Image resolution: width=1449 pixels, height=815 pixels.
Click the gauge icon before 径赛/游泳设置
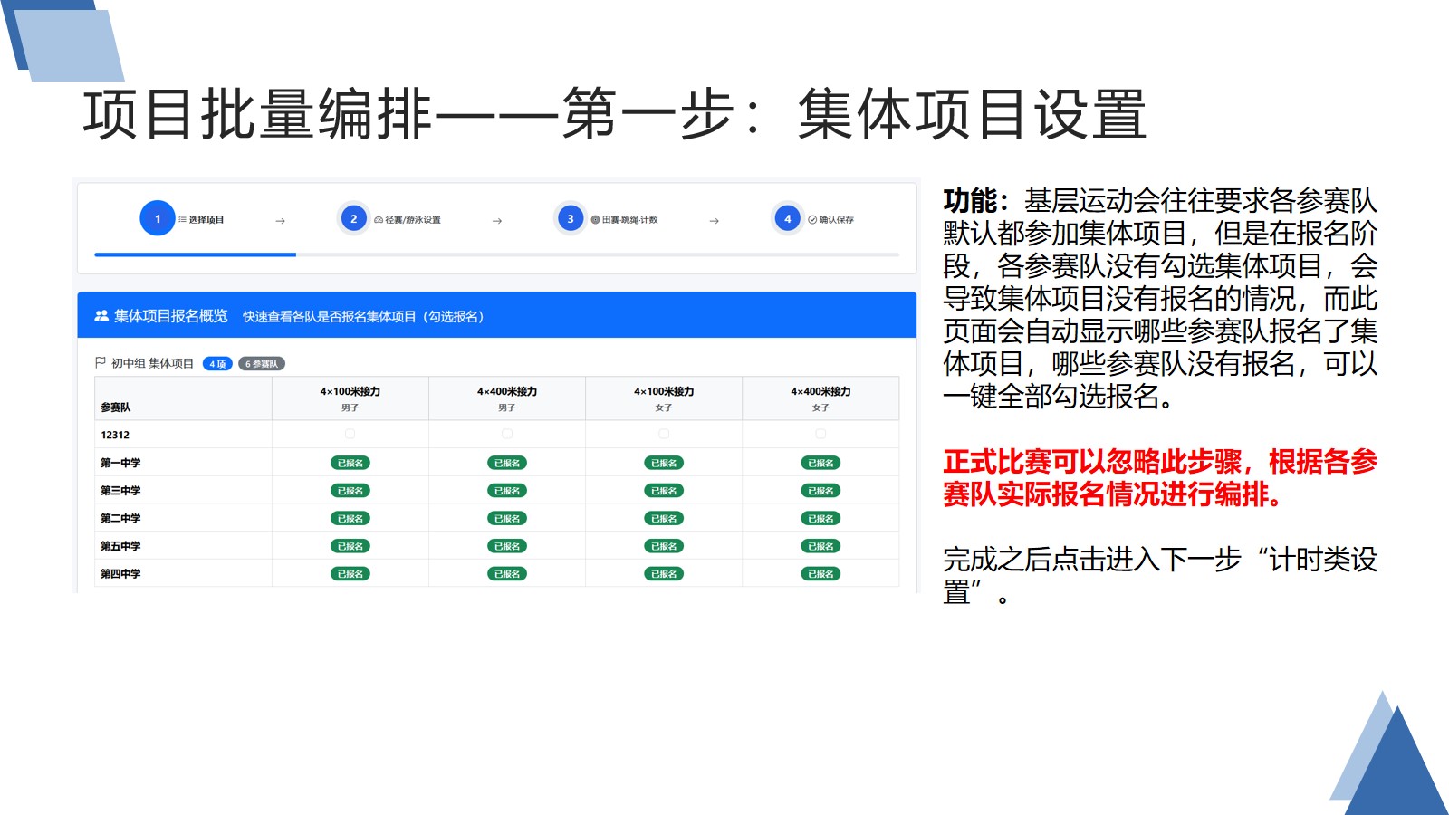[x=379, y=219]
